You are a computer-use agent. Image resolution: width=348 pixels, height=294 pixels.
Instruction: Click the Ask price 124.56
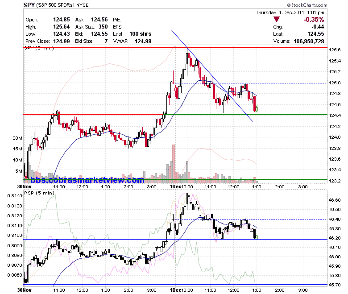point(99,20)
